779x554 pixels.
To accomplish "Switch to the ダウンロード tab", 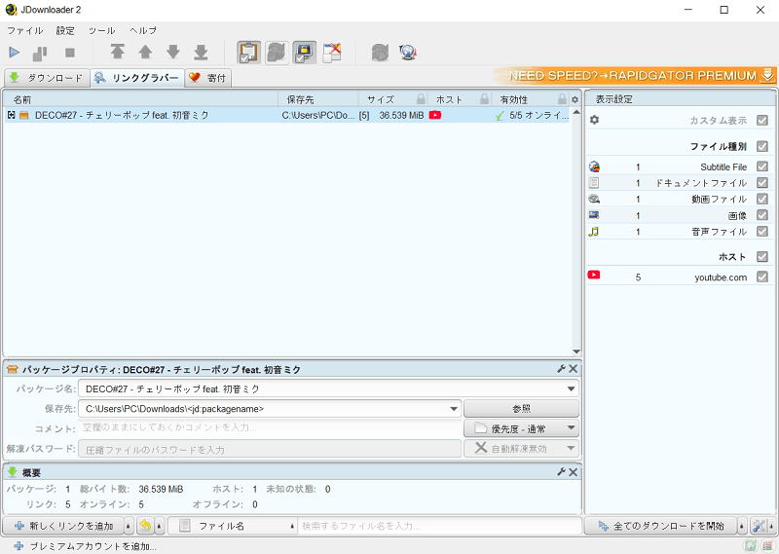I will click(x=47, y=78).
